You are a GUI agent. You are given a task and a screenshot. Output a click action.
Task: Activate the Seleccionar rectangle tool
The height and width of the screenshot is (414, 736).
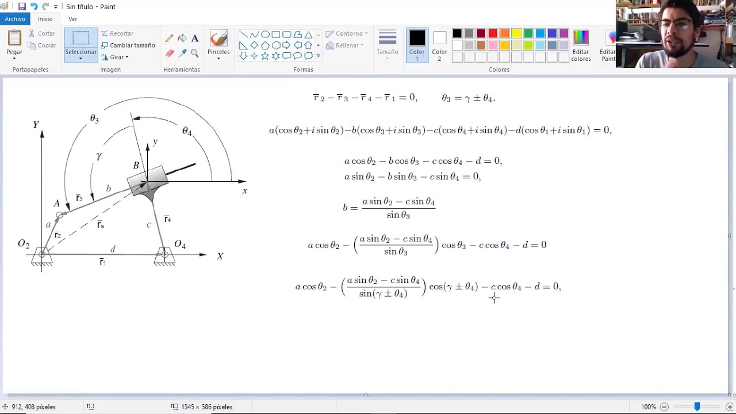click(x=80, y=39)
